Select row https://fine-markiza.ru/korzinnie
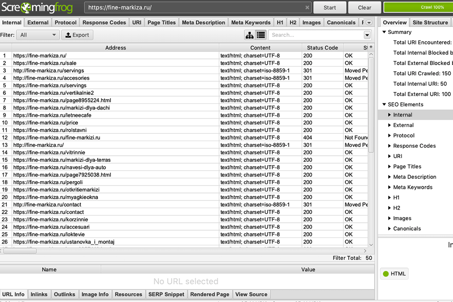Screen dimensions: 453x302 coord(184,219)
